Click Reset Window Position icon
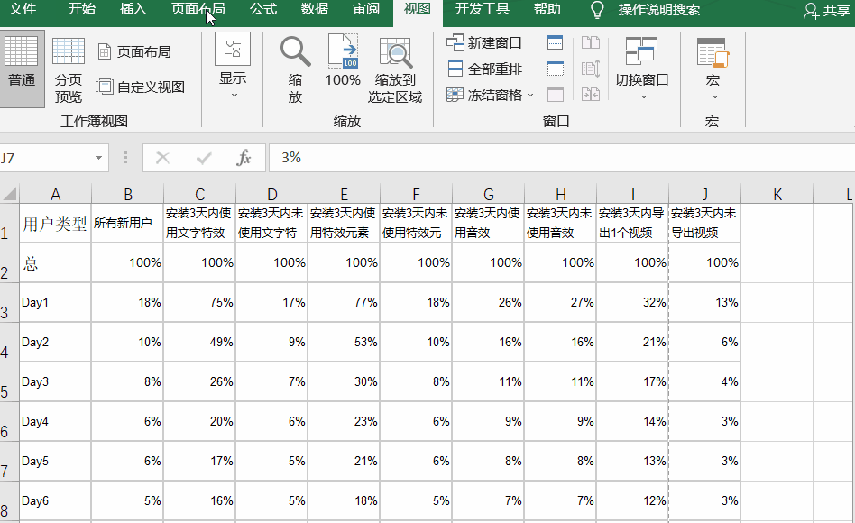This screenshot has width=855, height=523. tap(591, 95)
